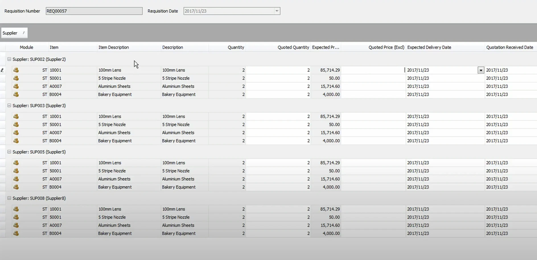Open the Requisition Date dropdown
The width and height of the screenshot is (537, 260).
click(x=277, y=11)
